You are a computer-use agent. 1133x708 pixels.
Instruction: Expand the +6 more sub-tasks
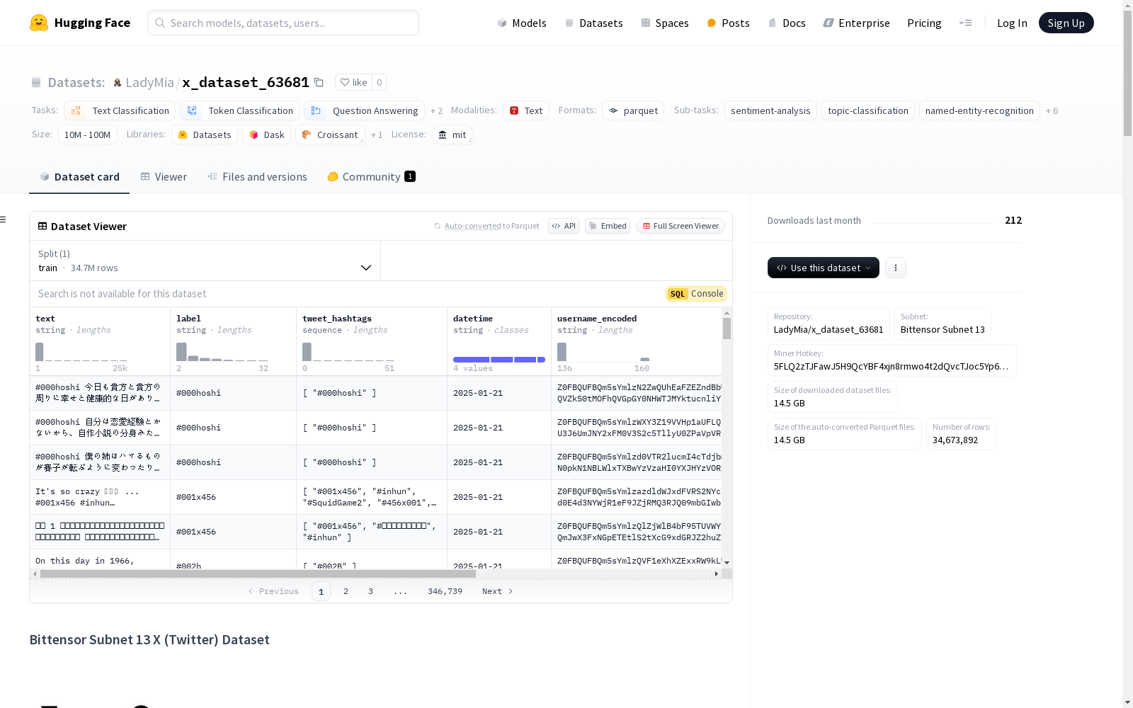point(1052,110)
